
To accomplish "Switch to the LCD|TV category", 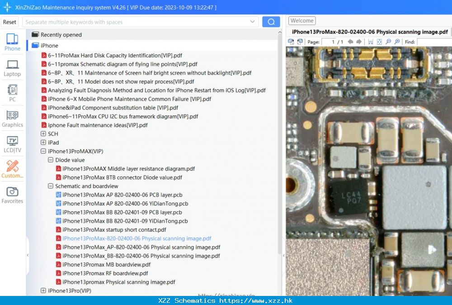I will pyautogui.click(x=12, y=144).
